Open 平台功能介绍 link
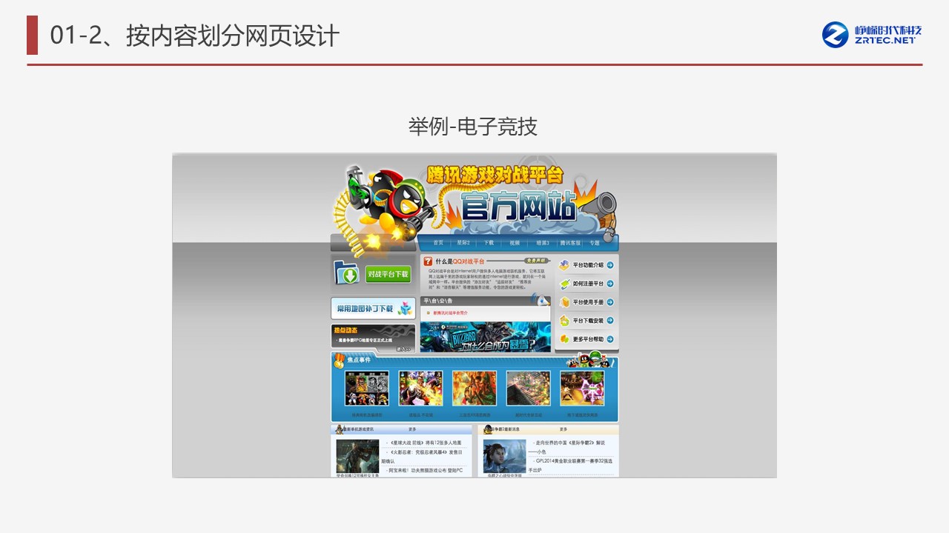The height and width of the screenshot is (533, 949). click(x=589, y=265)
